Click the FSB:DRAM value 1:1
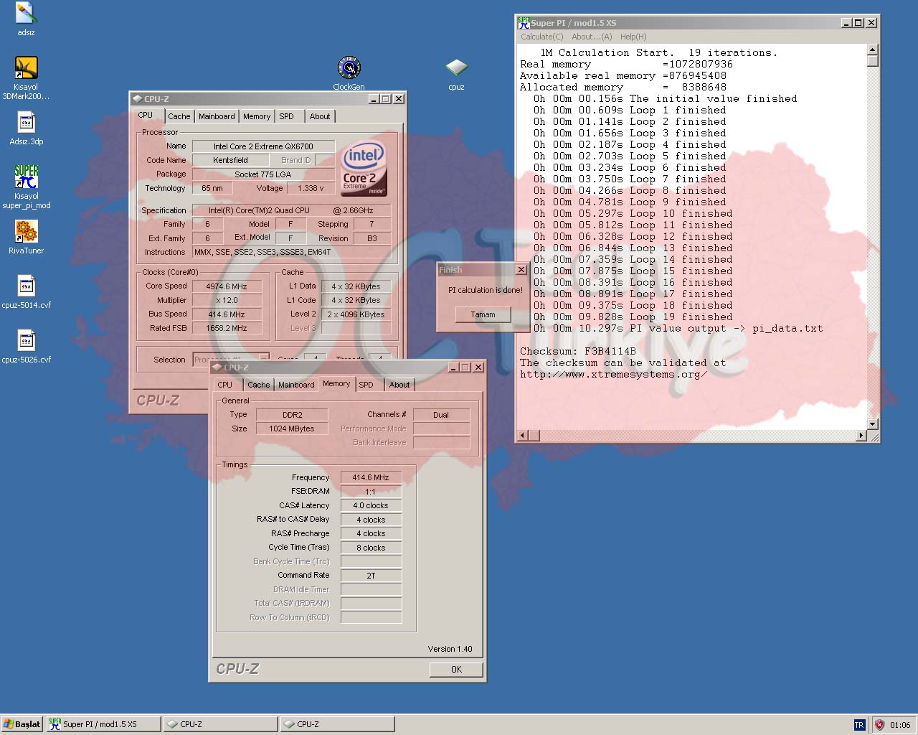The image size is (918, 735). point(371,492)
